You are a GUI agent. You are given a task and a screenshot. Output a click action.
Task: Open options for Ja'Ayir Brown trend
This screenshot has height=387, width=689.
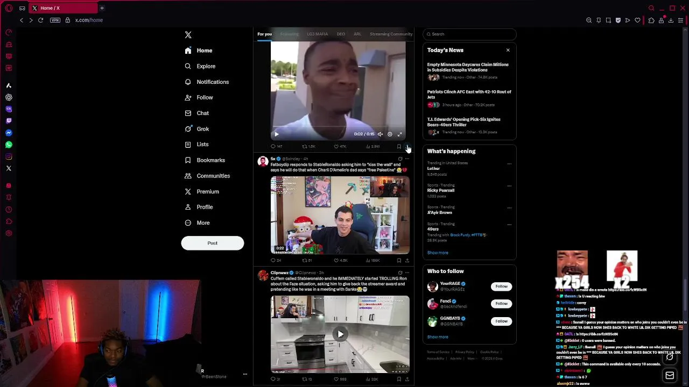(x=509, y=207)
